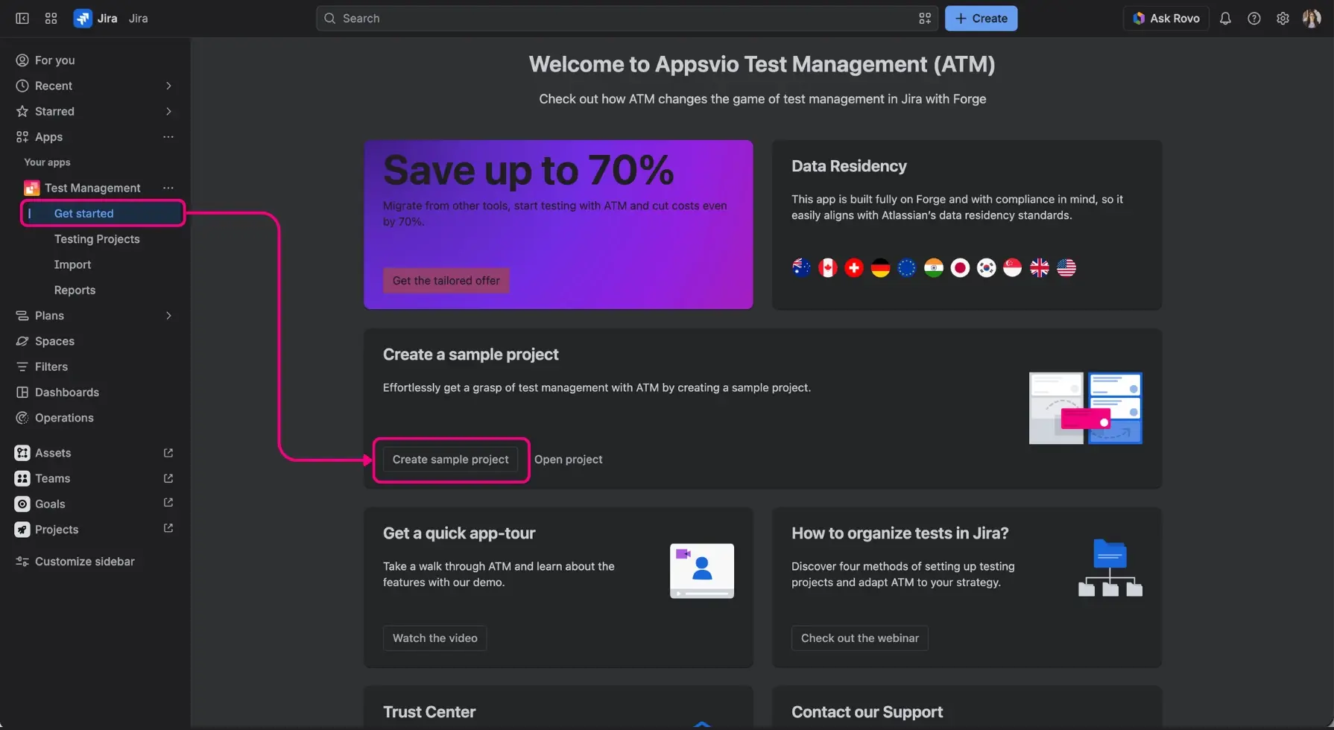Open the Apps more options ellipsis
The image size is (1334, 730).
[x=168, y=137]
